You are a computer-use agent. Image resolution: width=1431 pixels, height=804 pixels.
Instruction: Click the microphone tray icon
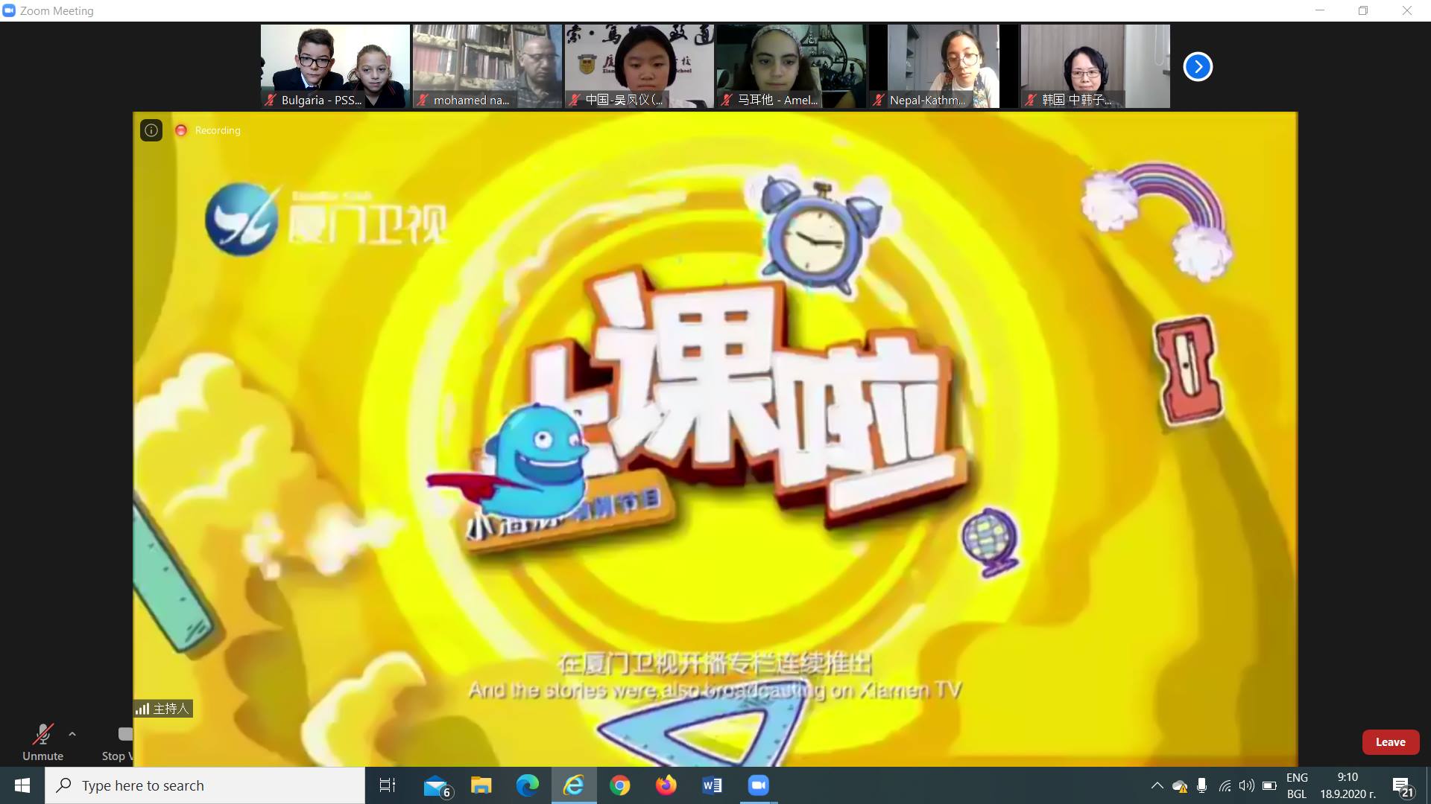(x=1201, y=785)
